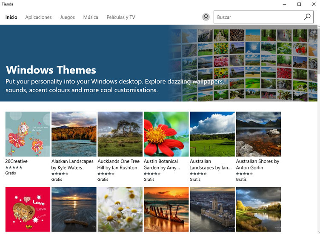Go to the Juegos tab
320x234 pixels.
[x=67, y=17]
